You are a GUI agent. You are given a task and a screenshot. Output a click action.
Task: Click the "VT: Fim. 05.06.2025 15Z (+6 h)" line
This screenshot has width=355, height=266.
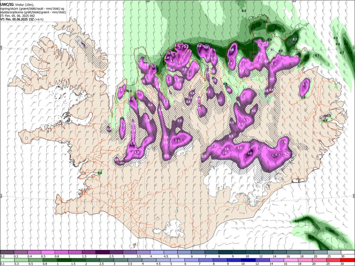(x=22, y=20)
